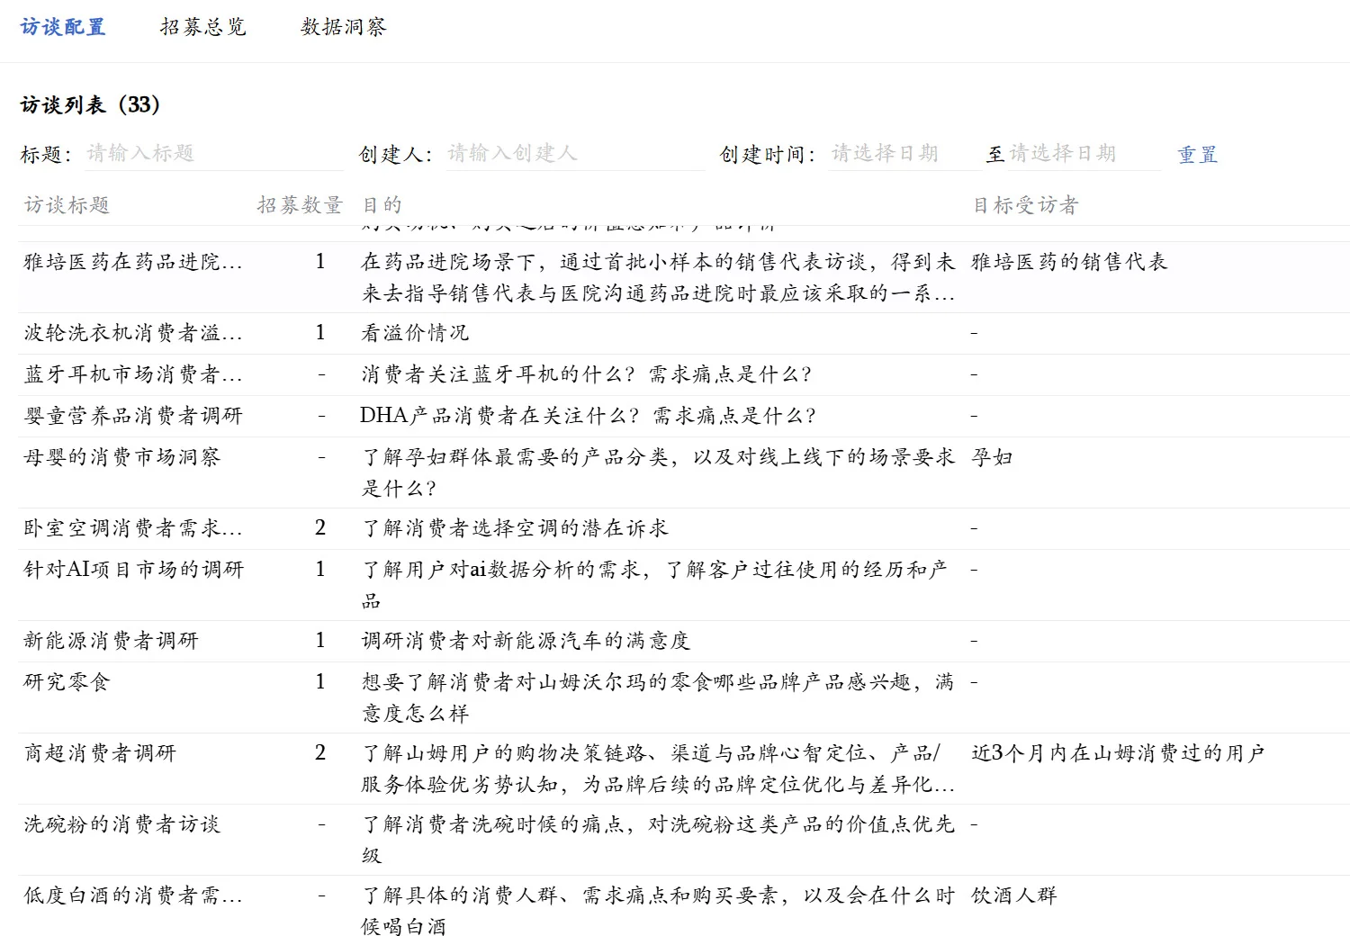Click the 饮酒人群 target respondent cell
This screenshot has height=936, width=1350.
tap(1014, 895)
